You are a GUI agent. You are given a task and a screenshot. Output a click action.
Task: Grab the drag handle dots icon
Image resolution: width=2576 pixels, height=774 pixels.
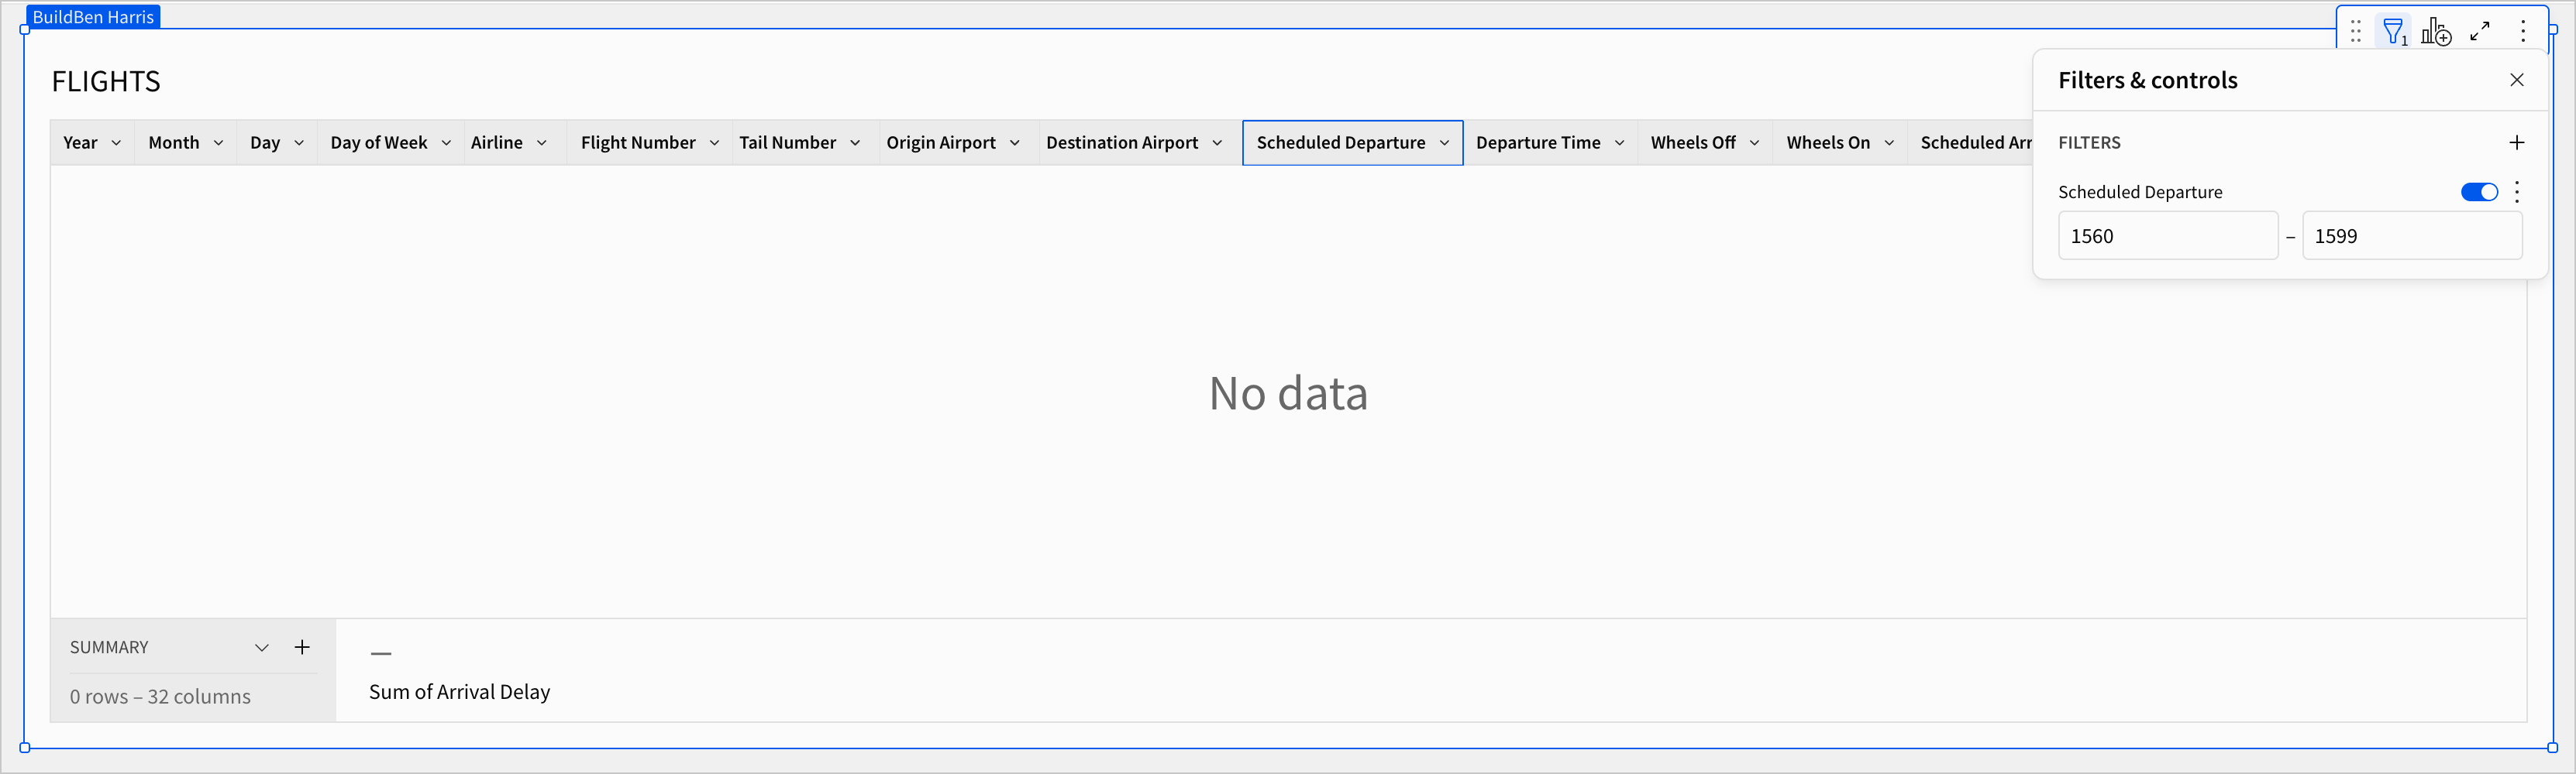click(2355, 32)
